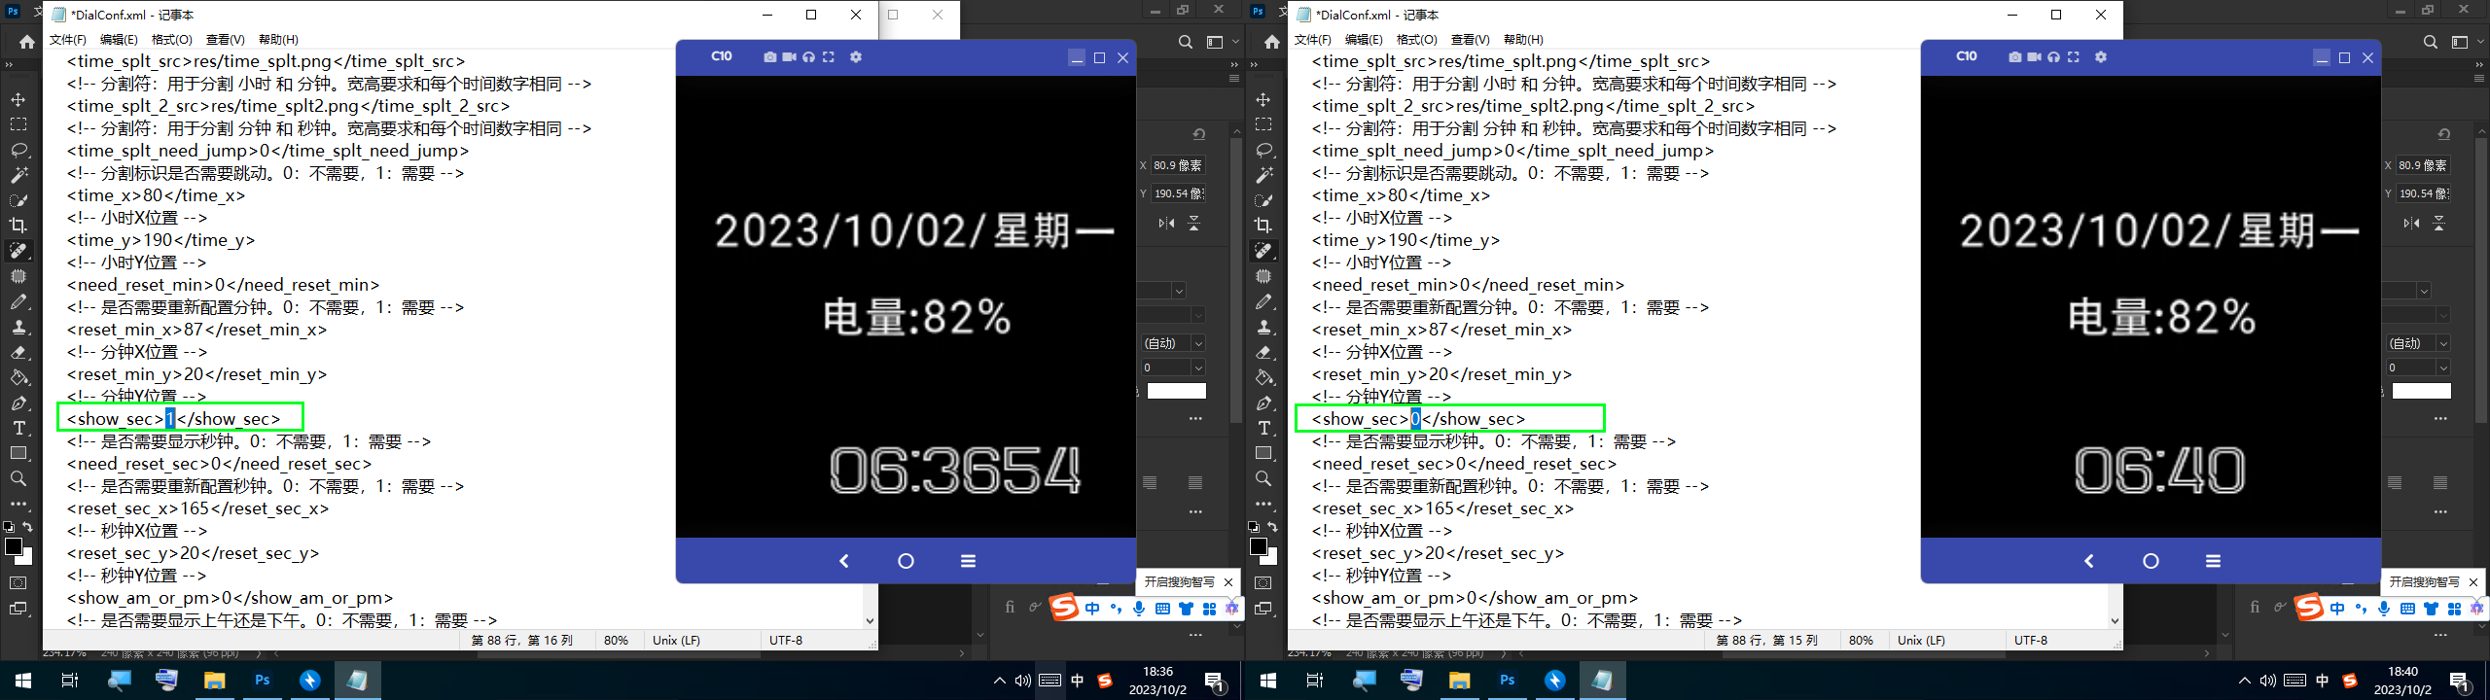
Task: Click camera screenshot icon in 06:3654 emulator window
Action: (769, 57)
